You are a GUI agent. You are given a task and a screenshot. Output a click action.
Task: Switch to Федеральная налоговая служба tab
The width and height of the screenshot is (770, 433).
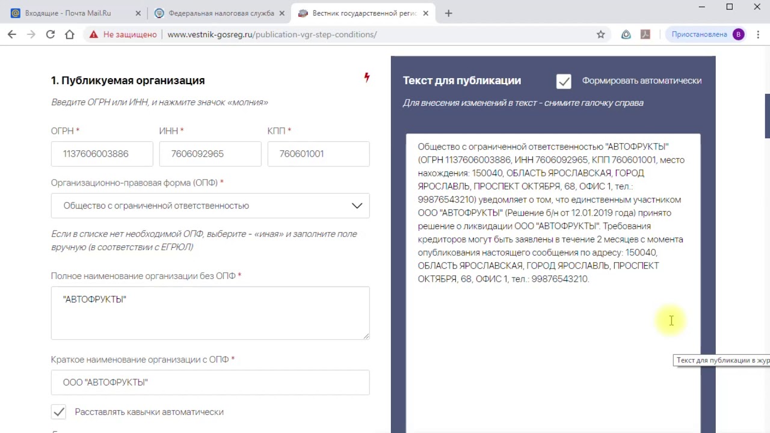[x=220, y=13]
